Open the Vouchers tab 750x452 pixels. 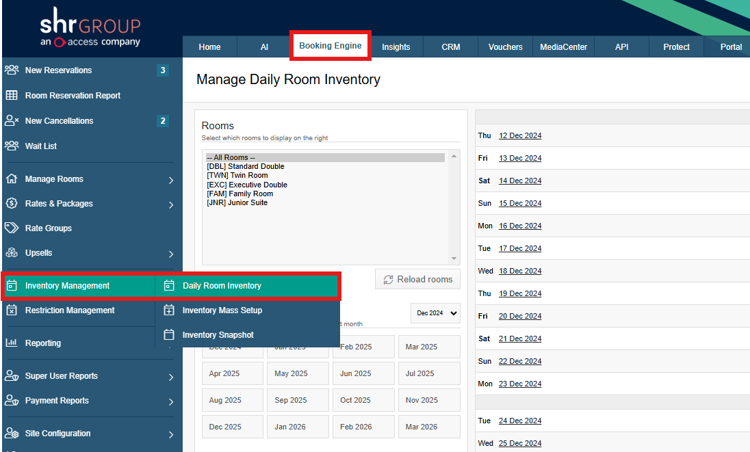pos(505,46)
